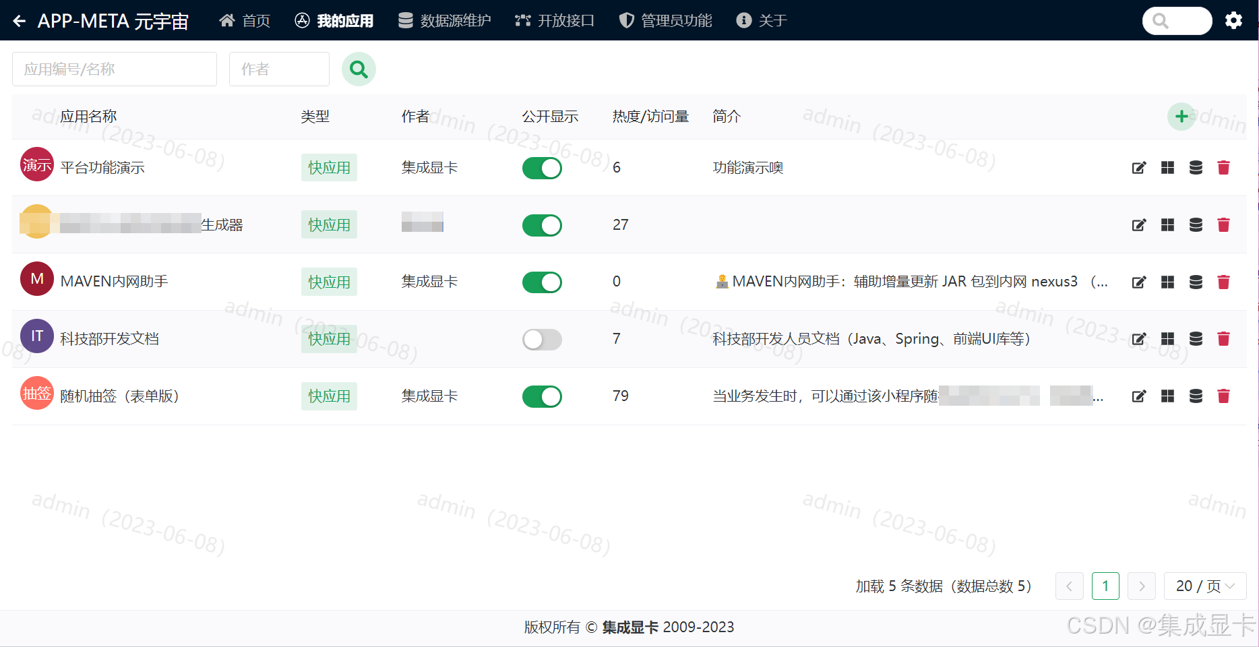The image size is (1259, 647).
Task: Edit the MAVEN内网助手 app
Action: coord(1139,282)
